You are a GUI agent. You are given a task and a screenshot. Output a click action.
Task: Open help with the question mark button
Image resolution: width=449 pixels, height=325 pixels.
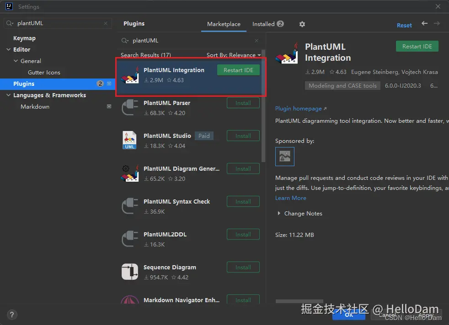[12, 315]
